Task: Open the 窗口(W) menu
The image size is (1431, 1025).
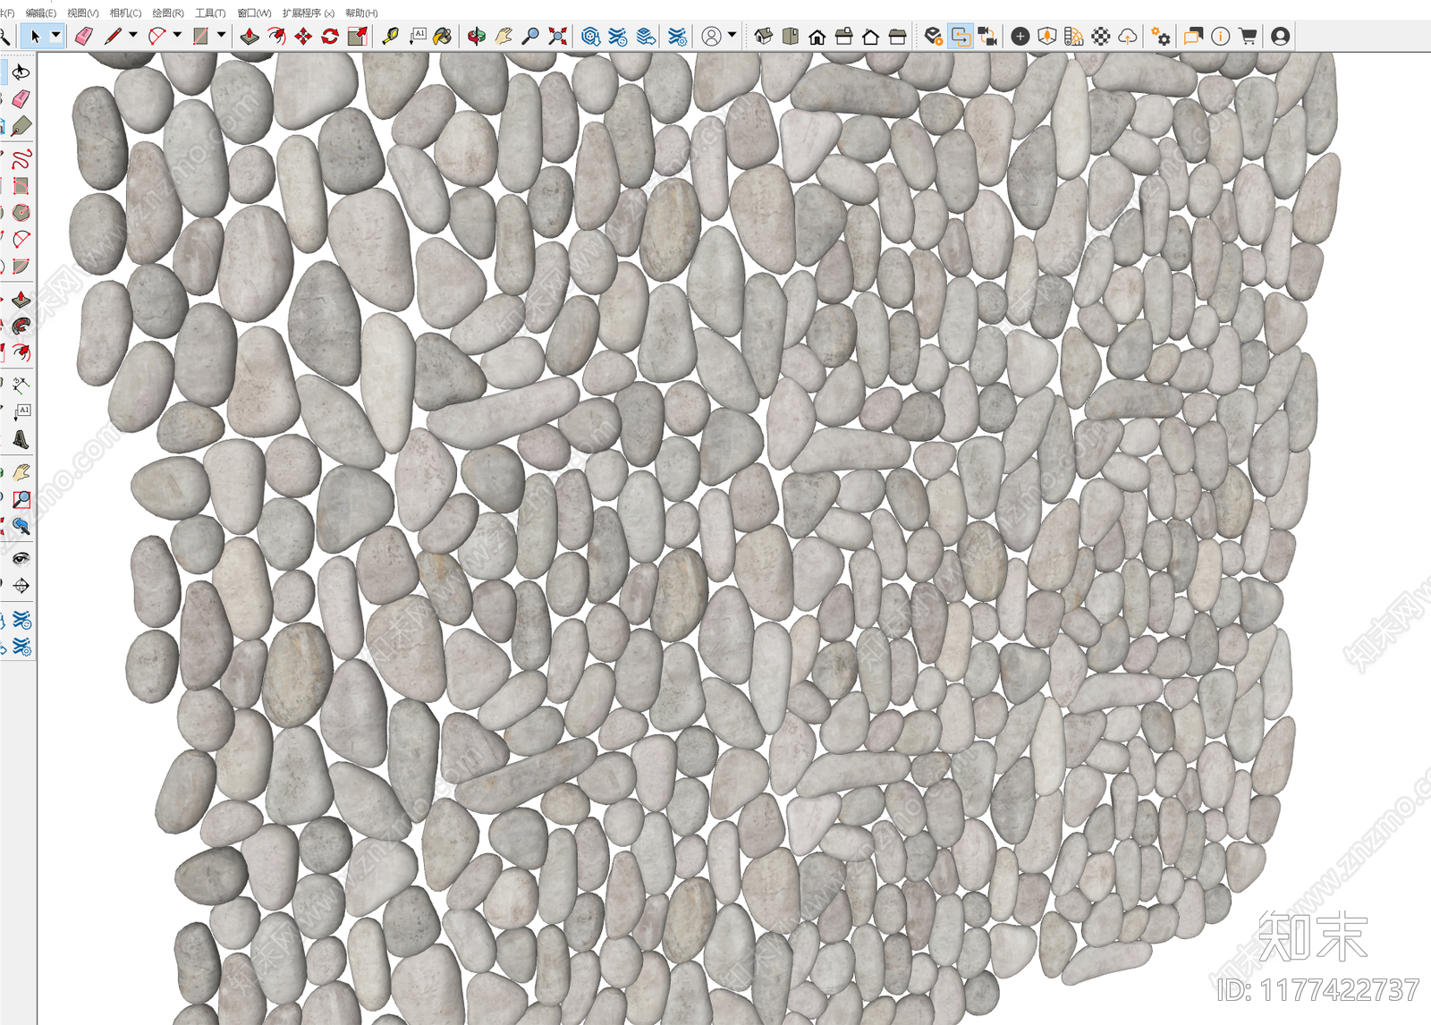Action: 254,13
